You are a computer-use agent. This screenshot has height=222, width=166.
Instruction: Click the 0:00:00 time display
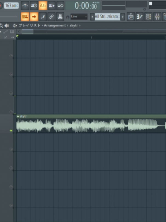point(83,6)
